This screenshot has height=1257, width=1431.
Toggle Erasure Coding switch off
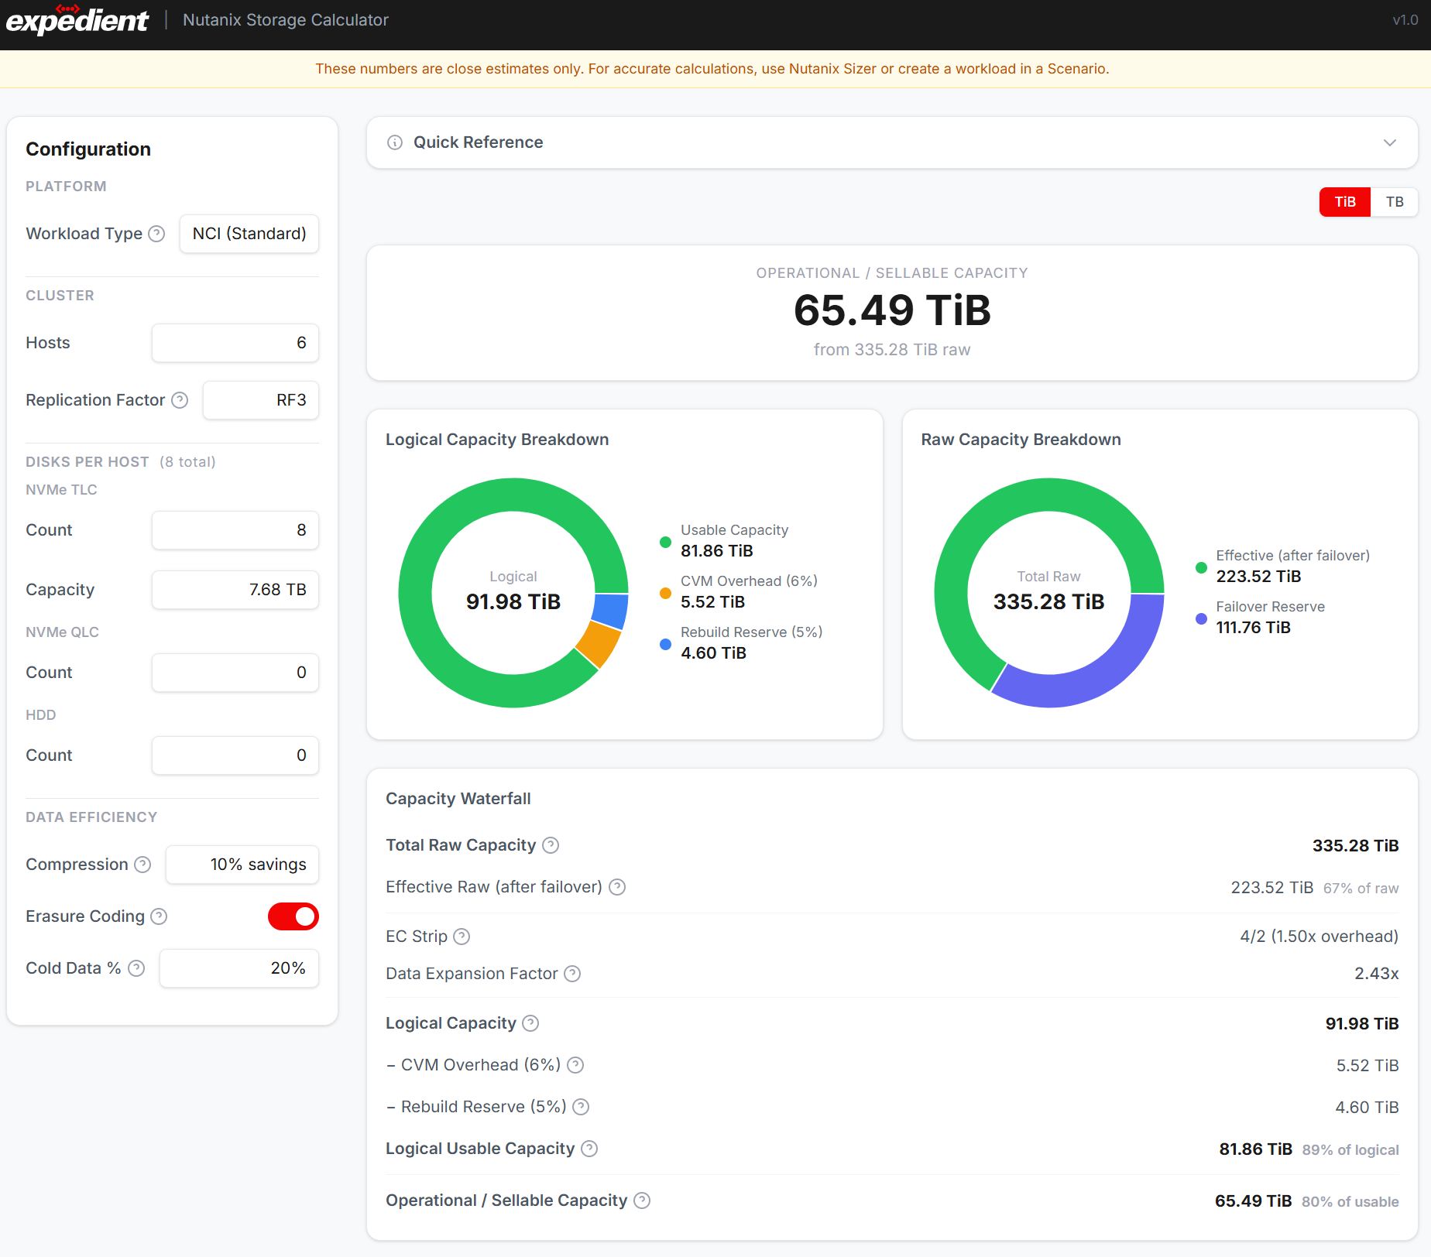(293, 916)
